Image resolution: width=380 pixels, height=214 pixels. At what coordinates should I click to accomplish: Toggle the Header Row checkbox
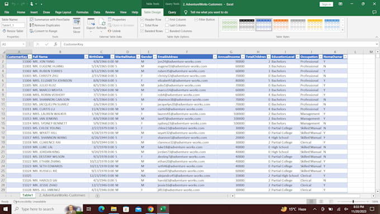142,20
